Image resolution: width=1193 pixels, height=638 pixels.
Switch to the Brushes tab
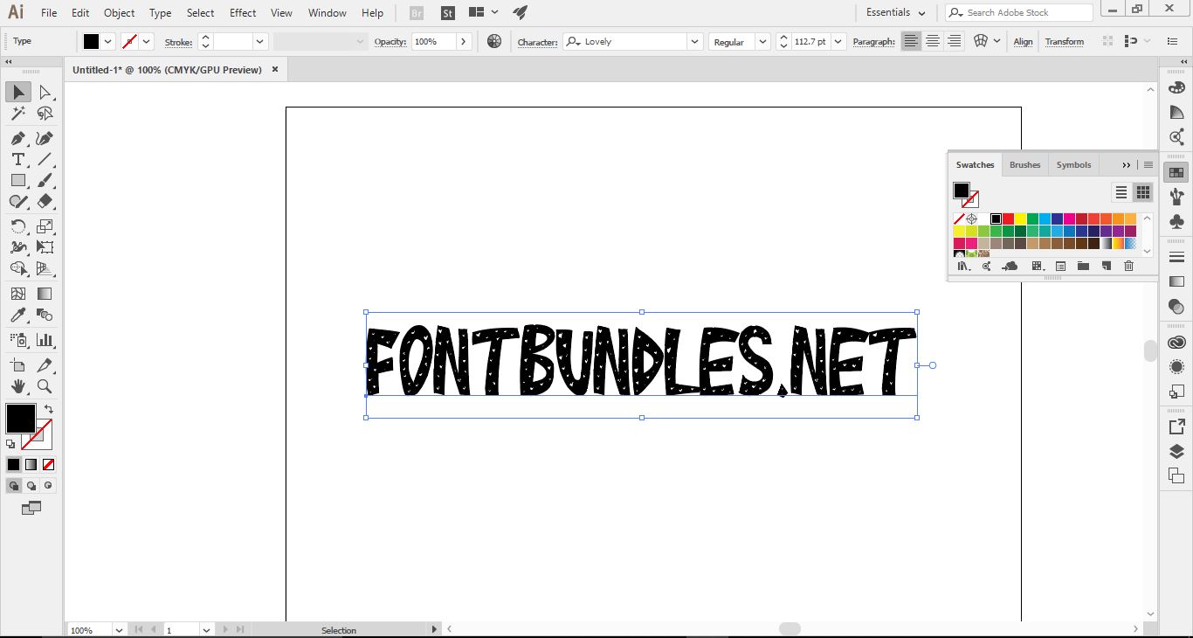[x=1024, y=164]
